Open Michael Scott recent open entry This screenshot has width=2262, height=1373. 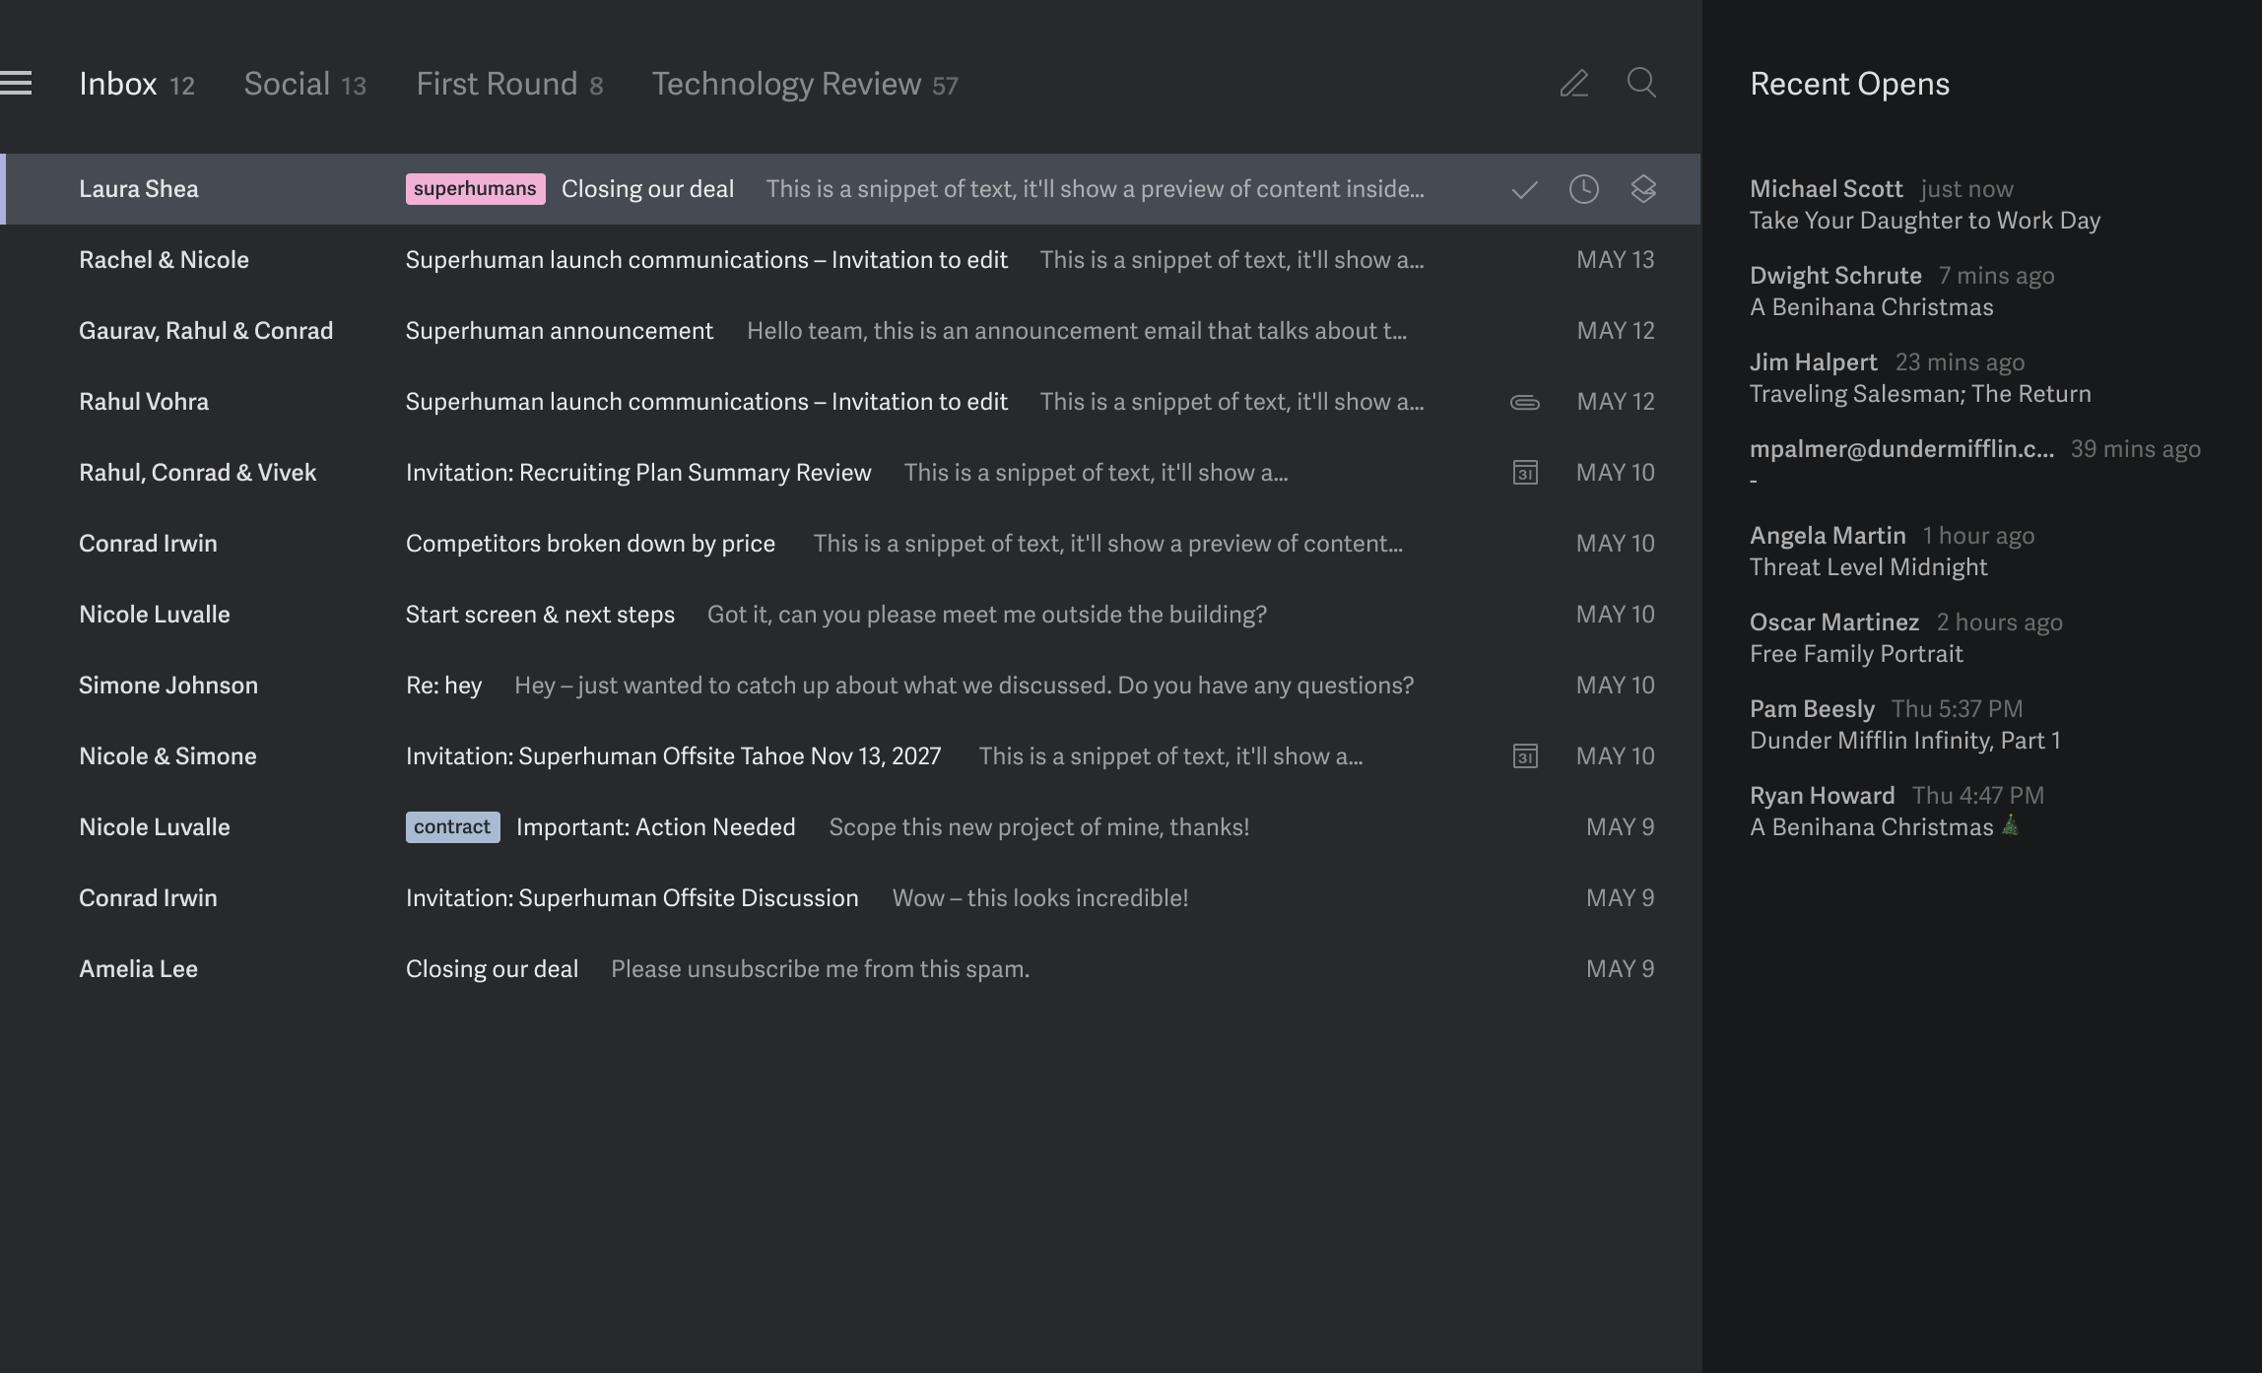(x=1925, y=205)
